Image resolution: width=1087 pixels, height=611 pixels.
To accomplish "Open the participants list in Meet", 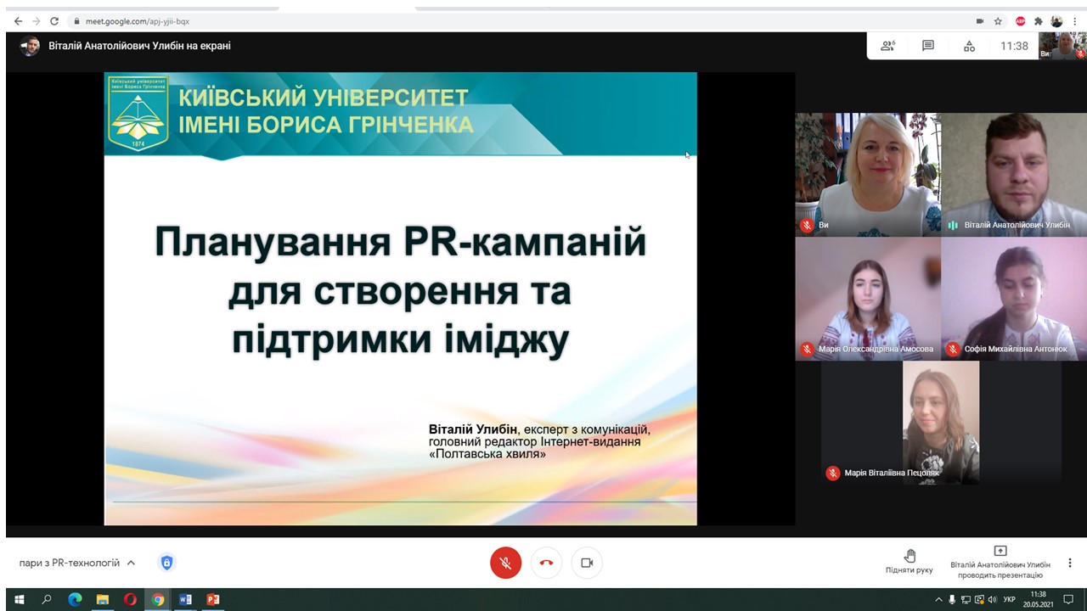I will tap(887, 46).
